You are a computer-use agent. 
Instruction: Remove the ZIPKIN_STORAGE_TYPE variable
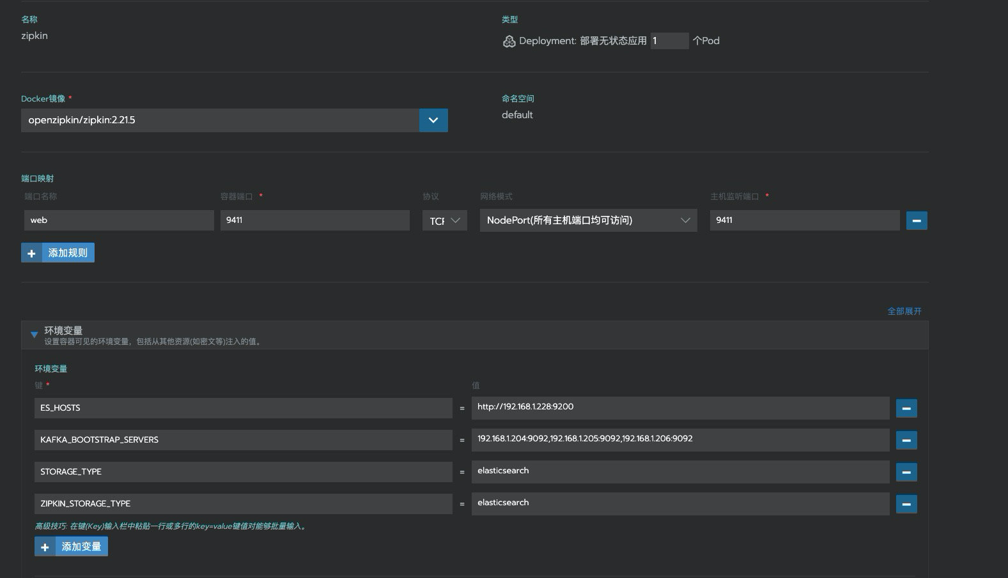pos(906,504)
